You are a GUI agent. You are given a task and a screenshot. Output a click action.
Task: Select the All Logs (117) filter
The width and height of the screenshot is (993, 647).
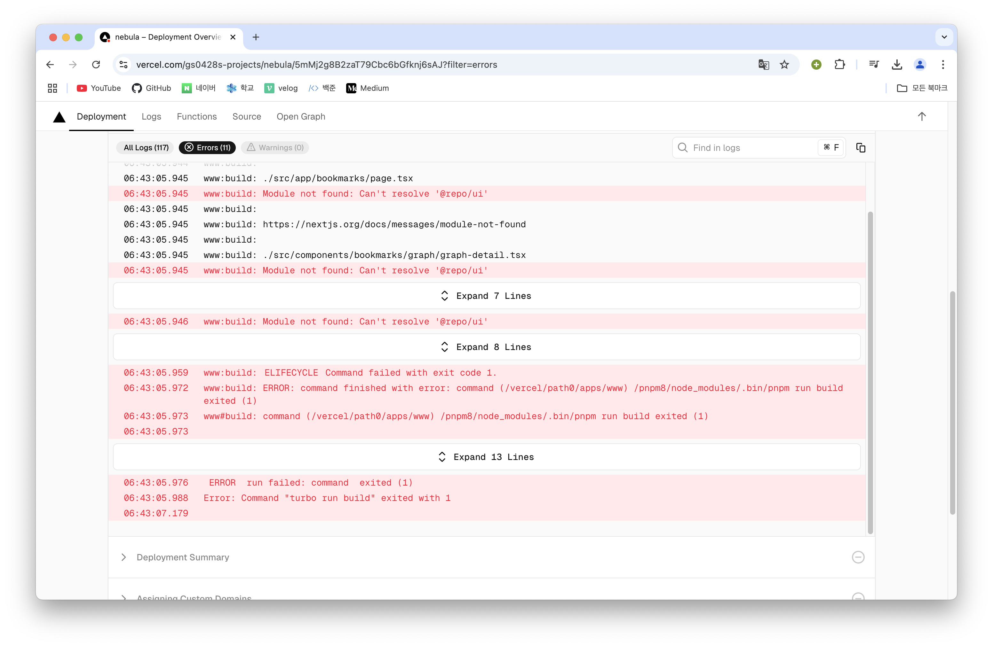point(146,148)
